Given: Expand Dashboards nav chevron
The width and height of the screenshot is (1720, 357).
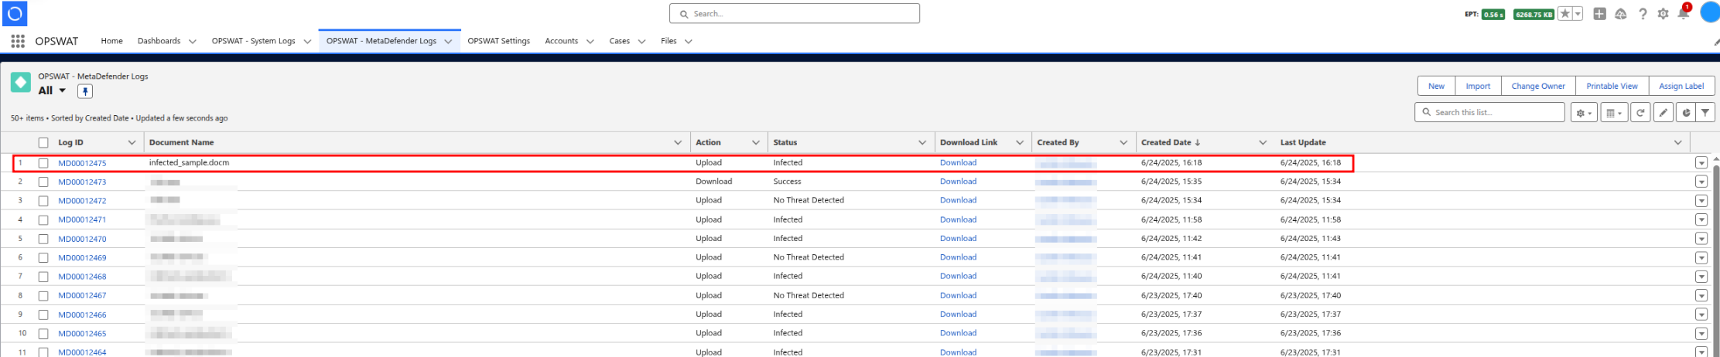Looking at the screenshot, I should click(x=193, y=42).
